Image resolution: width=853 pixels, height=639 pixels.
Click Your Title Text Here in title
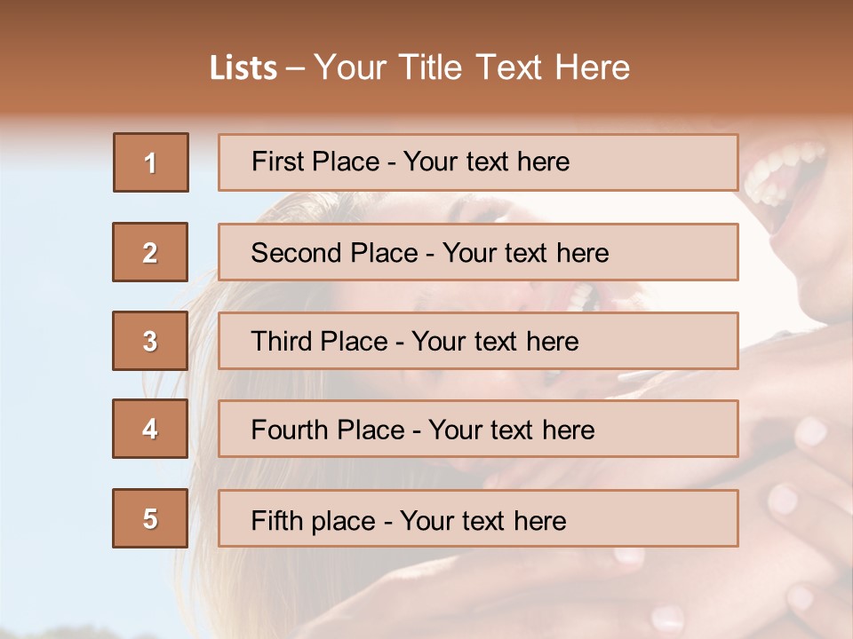tap(472, 68)
